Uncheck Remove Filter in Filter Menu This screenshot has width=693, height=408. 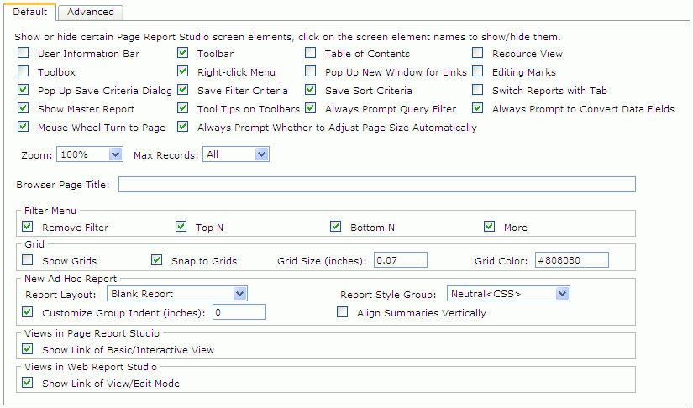[x=28, y=227]
